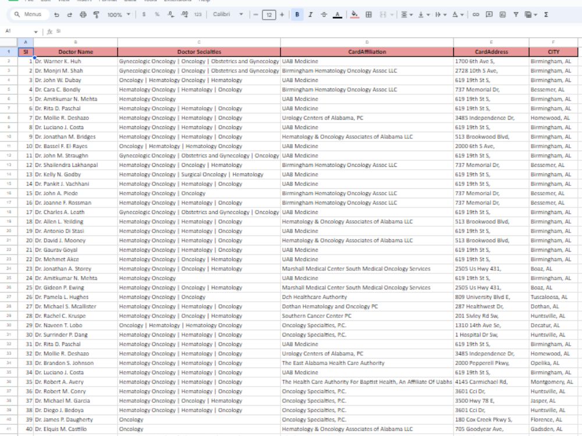Image resolution: width=582 pixels, height=436 pixels.
Task: Decrease font size with minus button
Action: (x=255, y=15)
